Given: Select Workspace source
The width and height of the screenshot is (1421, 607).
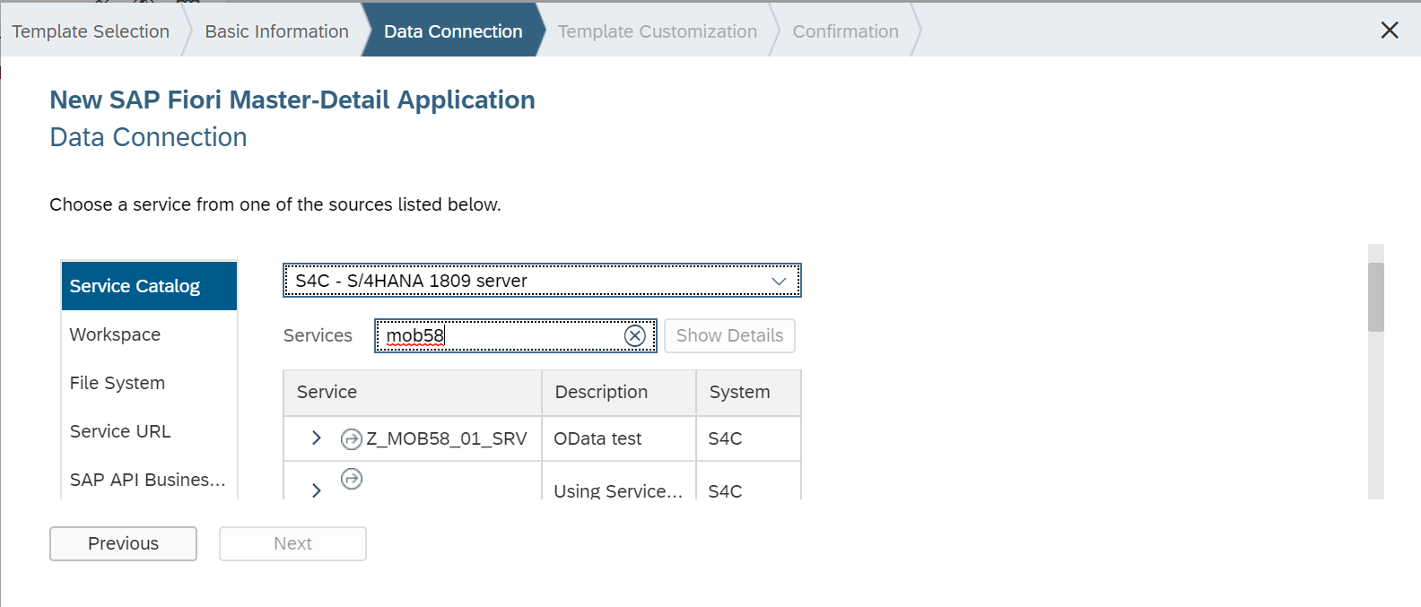Looking at the screenshot, I should [x=149, y=334].
